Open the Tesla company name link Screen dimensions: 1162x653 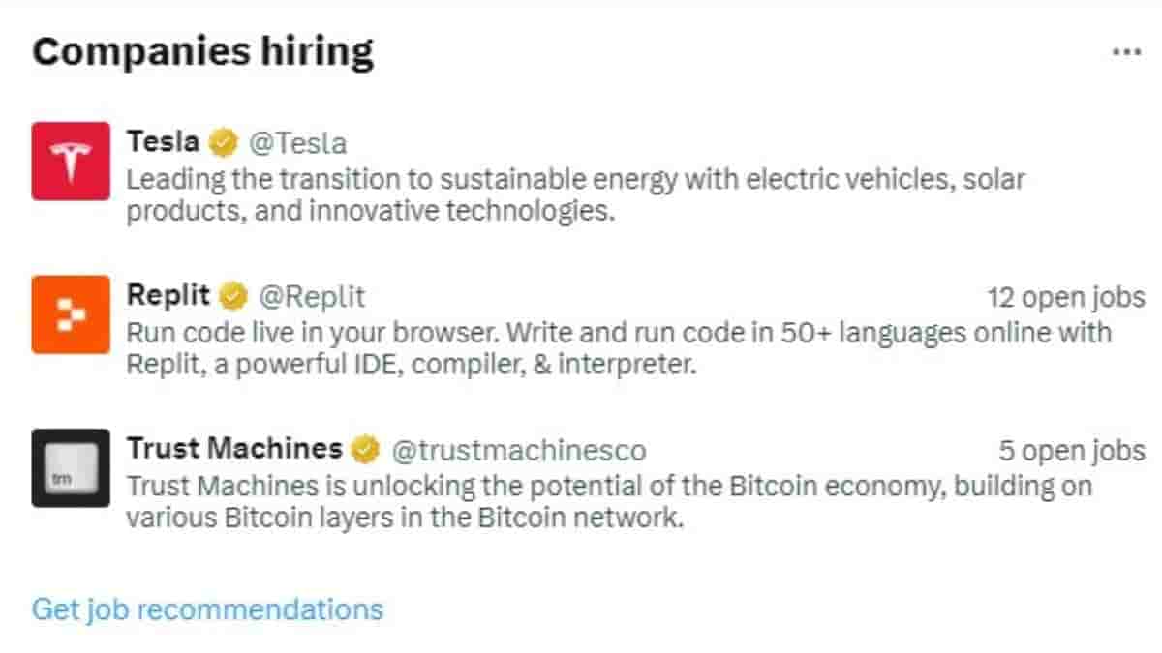pos(163,142)
